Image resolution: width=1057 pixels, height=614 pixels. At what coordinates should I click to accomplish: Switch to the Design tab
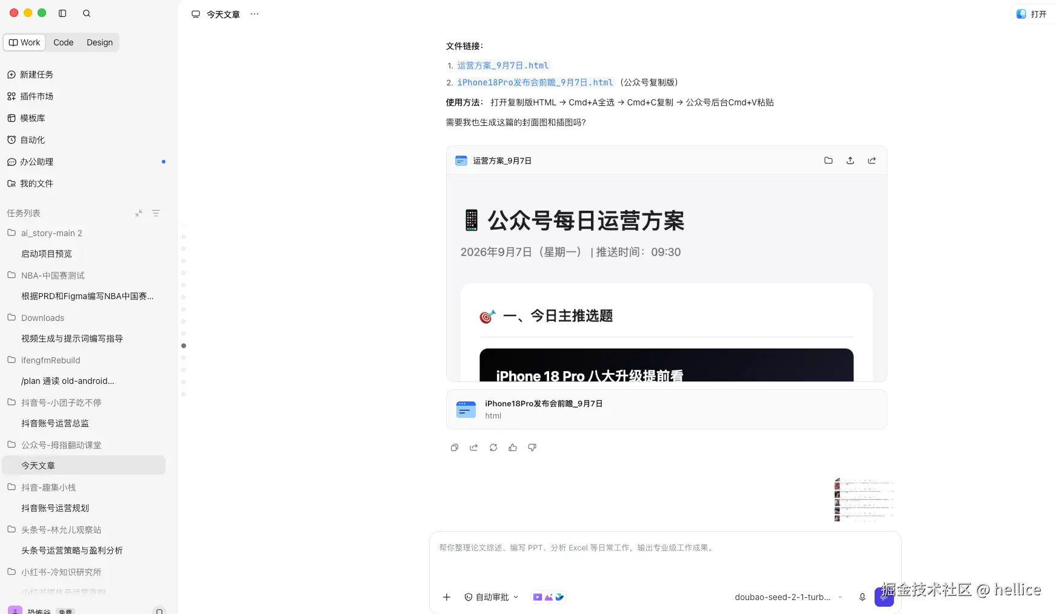point(99,42)
